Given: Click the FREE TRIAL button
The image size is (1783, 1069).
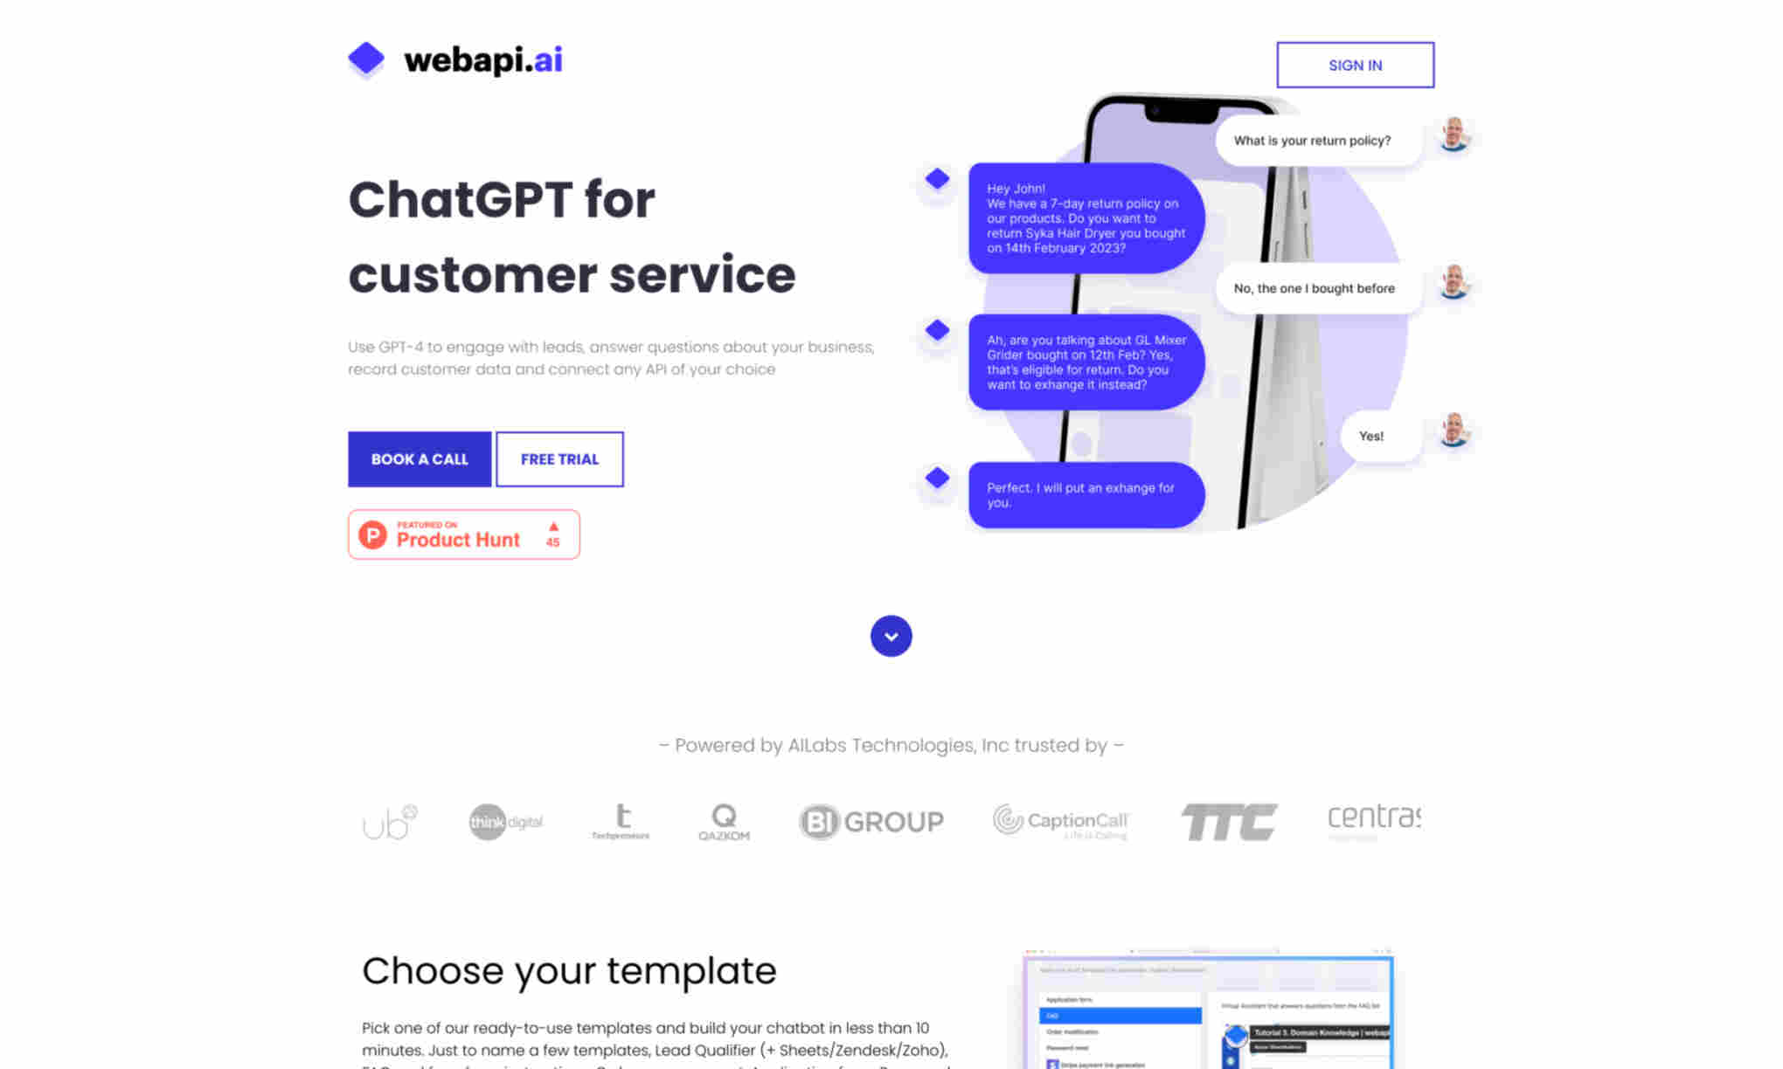Looking at the screenshot, I should (x=559, y=459).
